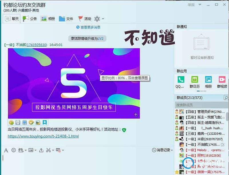This screenshot has width=229, height=175.
Task: Click the member search magnifier icon
Action: click(226, 98)
